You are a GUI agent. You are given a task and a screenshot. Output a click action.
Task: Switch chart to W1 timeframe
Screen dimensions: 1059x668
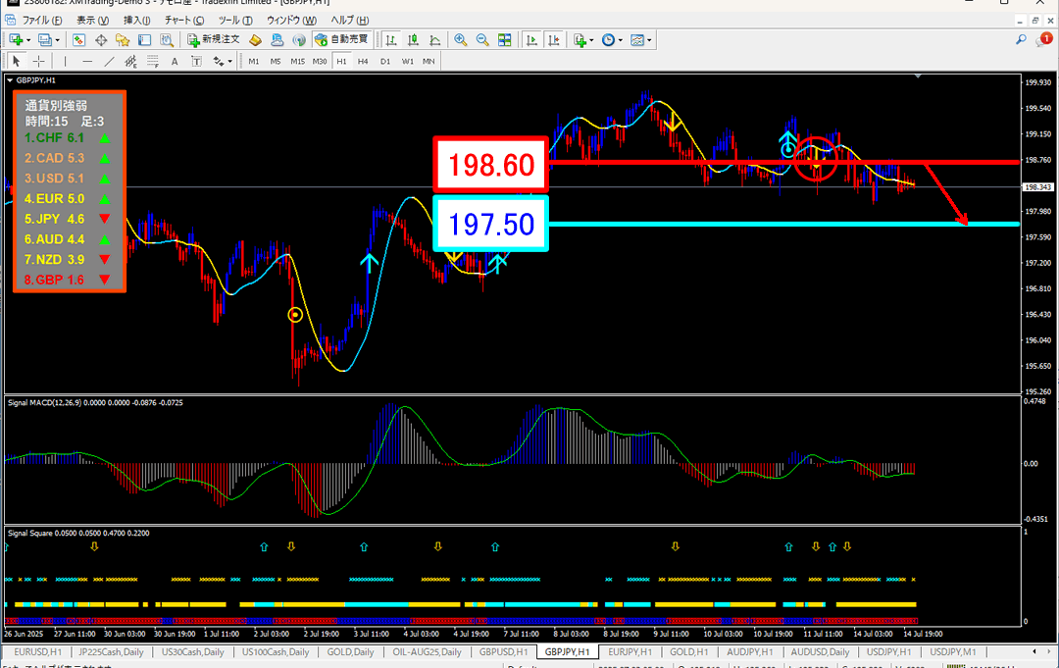point(407,62)
